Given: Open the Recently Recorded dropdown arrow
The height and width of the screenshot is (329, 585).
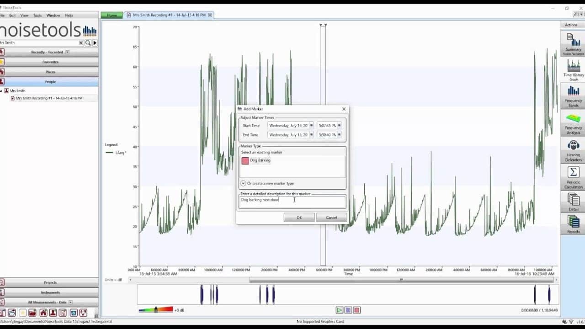Looking at the screenshot, I should point(67,52).
